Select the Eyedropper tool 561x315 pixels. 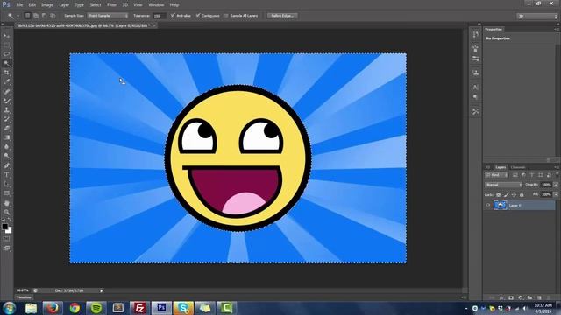(x=6, y=82)
